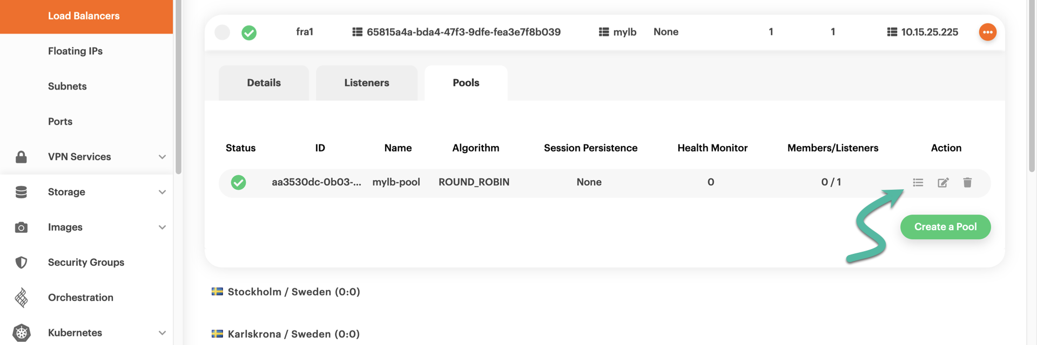
Task: Click the icon beside IP 10.15.25.225
Action: point(892,32)
